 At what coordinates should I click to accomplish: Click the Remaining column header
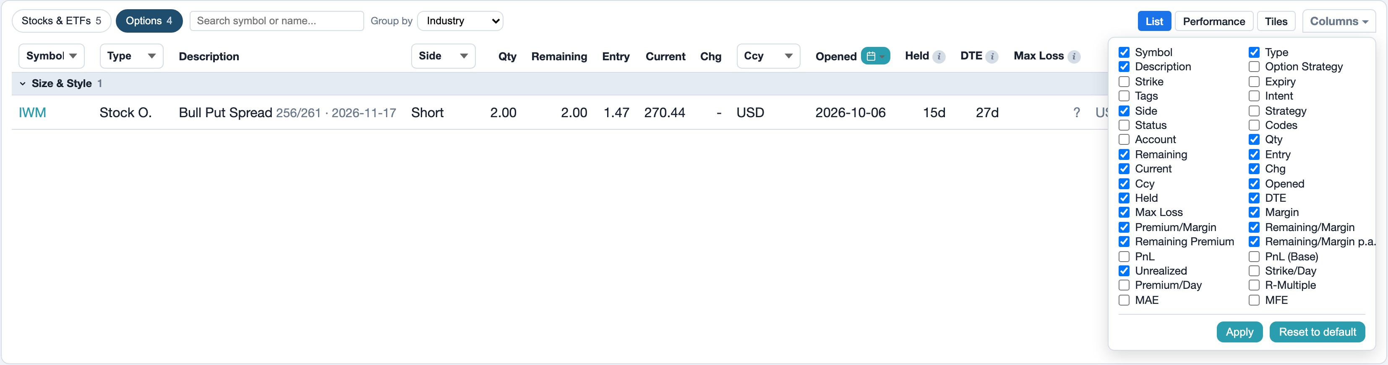559,57
